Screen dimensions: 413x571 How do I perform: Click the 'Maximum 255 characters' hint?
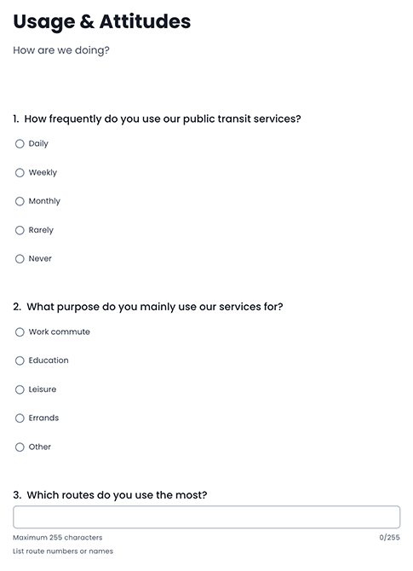click(58, 538)
